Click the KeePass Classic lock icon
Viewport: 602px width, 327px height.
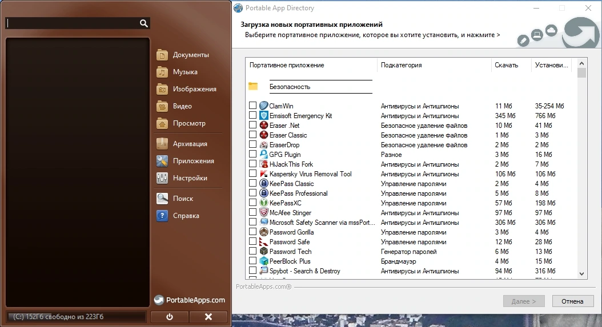pyautogui.click(x=263, y=183)
